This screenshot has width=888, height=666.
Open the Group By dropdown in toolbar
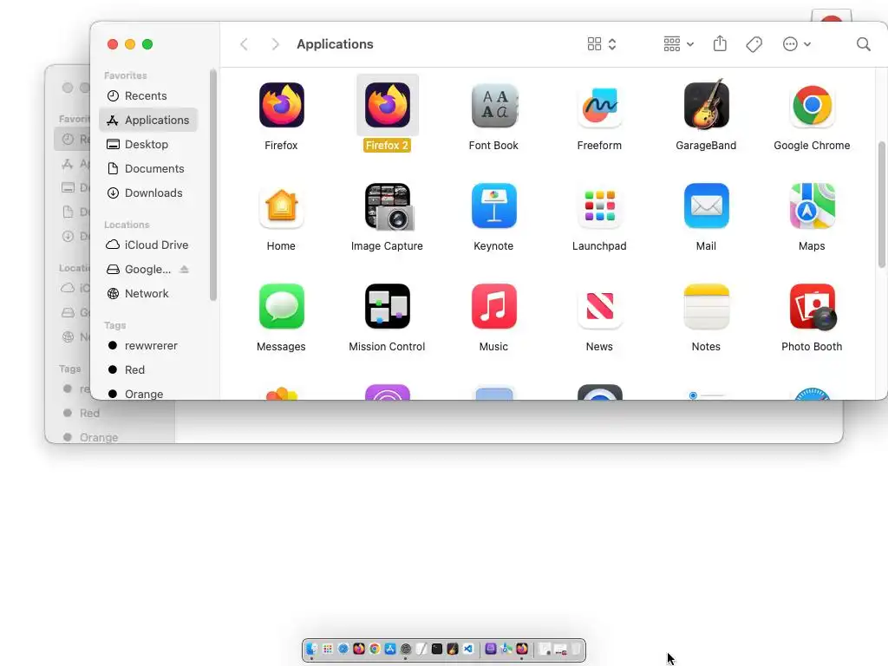coord(678,44)
